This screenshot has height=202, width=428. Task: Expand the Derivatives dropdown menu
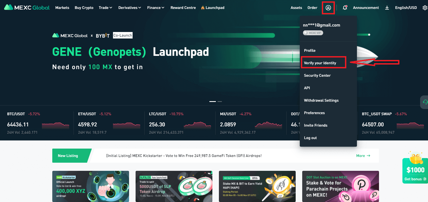[x=130, y=8]
